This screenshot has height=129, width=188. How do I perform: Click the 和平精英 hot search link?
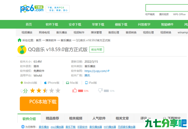click(150, 14)
